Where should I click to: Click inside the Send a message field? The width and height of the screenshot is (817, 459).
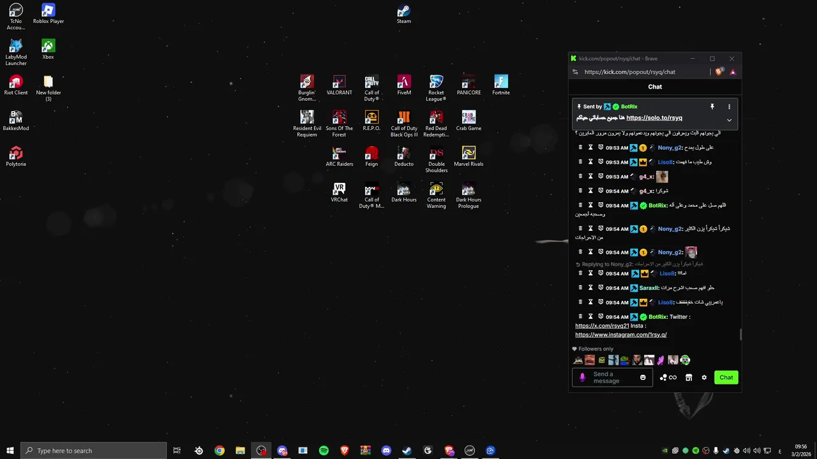coord(613,377)
